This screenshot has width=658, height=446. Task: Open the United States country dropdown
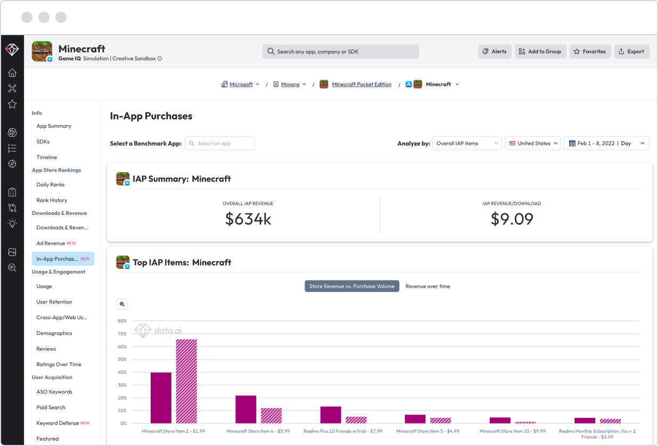[x=533, y=143]
